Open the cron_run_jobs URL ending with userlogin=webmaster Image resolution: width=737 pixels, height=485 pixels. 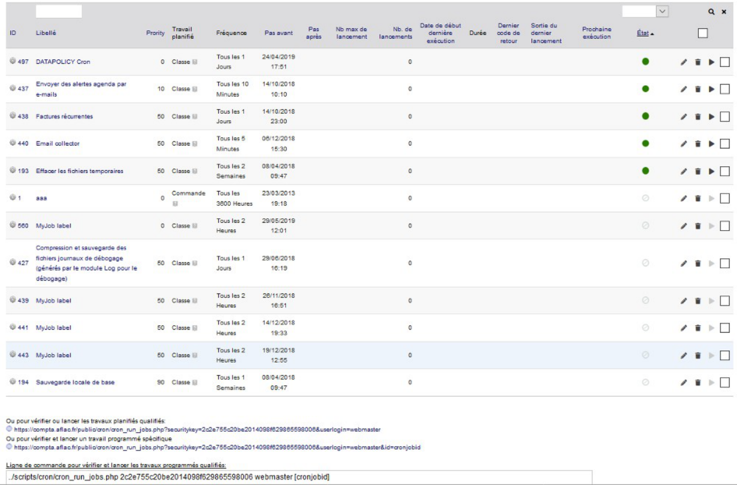[x=197, y=430]
